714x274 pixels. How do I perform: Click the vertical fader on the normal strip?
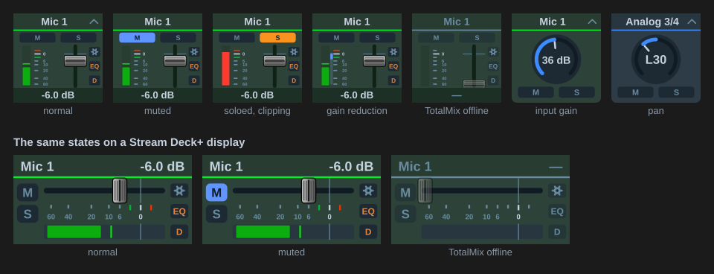click(x=76, y=60)
